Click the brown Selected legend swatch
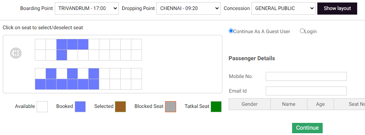Viewport: 365px width, 135px height. pyautogui.click(x=120, y=107)
